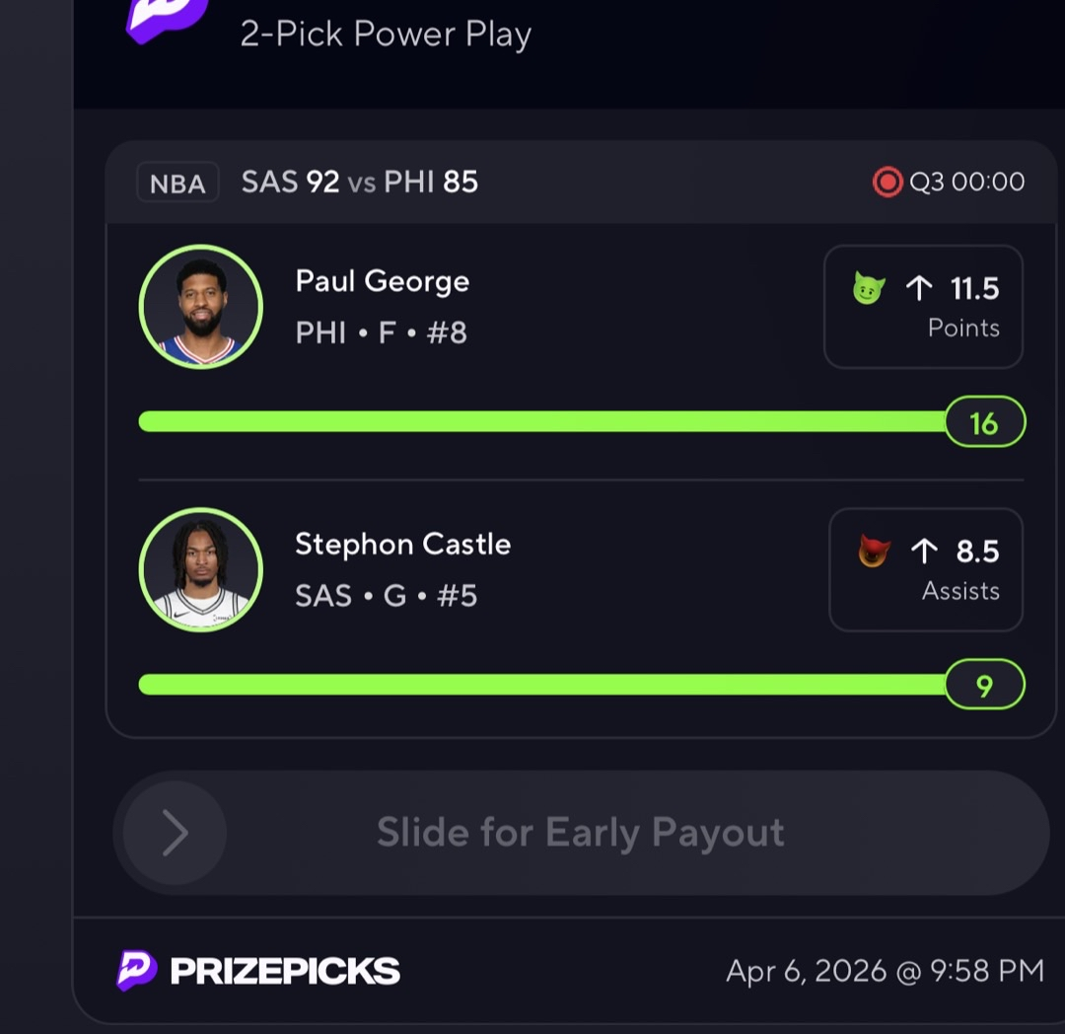Screen dimensions: 1065x1034
Task: Click the up arrow beside 11.5
Action: (919, 288)
